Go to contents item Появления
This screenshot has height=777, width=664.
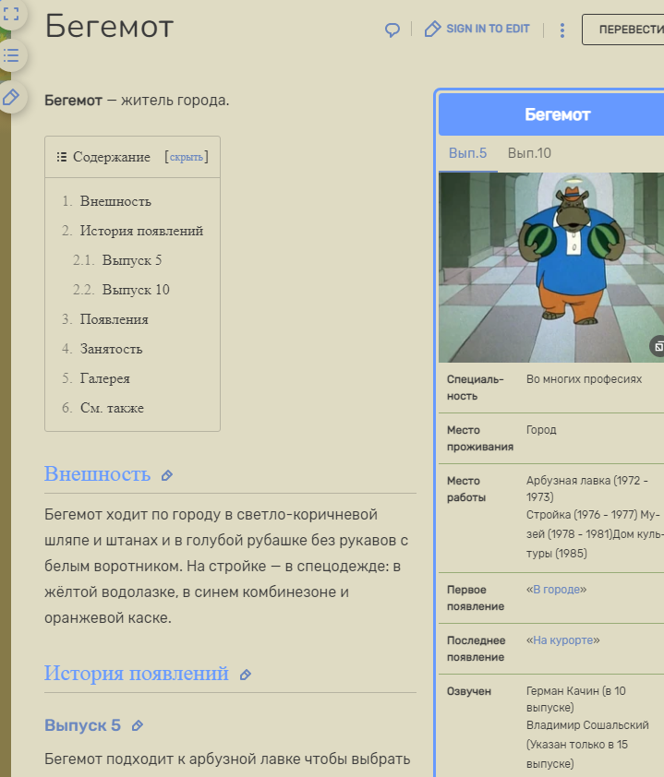pos(115,319)
